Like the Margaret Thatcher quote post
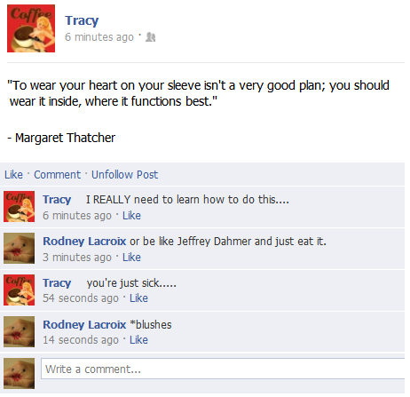The width and height of the screenshot is (410, 397). tap(13, 175)
